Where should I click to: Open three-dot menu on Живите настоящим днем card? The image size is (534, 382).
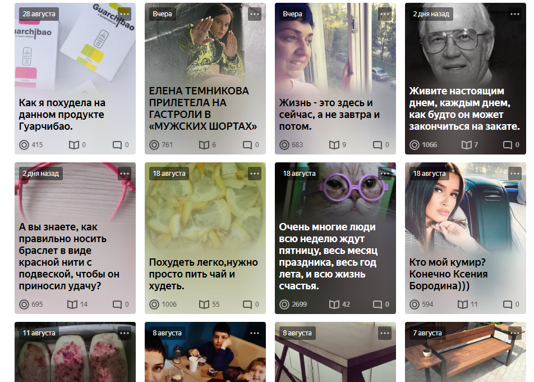(x=515, y=14)
